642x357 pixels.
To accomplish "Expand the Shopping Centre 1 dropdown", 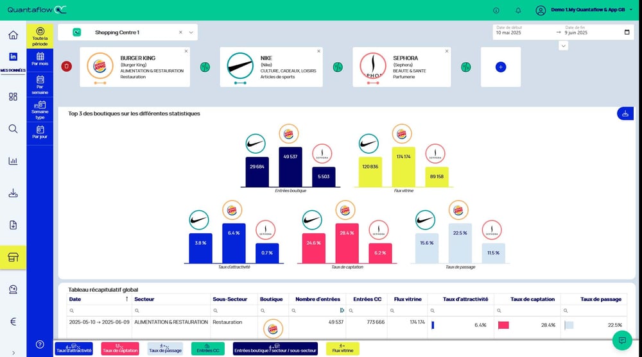I will pyautogui.click(x=191, y=32).
